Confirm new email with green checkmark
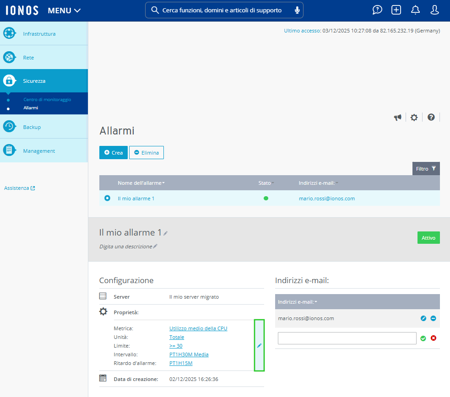The image size is (450, 397). point(423,338)
